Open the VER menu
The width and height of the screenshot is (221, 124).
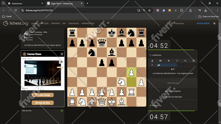coord(64,23)
